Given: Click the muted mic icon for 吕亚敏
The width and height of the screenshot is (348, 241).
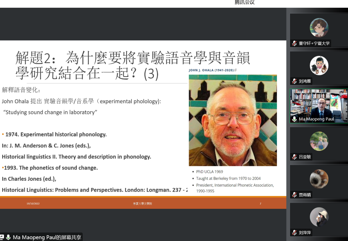Looking at the screenshot, I should click(x=294, y=157).
